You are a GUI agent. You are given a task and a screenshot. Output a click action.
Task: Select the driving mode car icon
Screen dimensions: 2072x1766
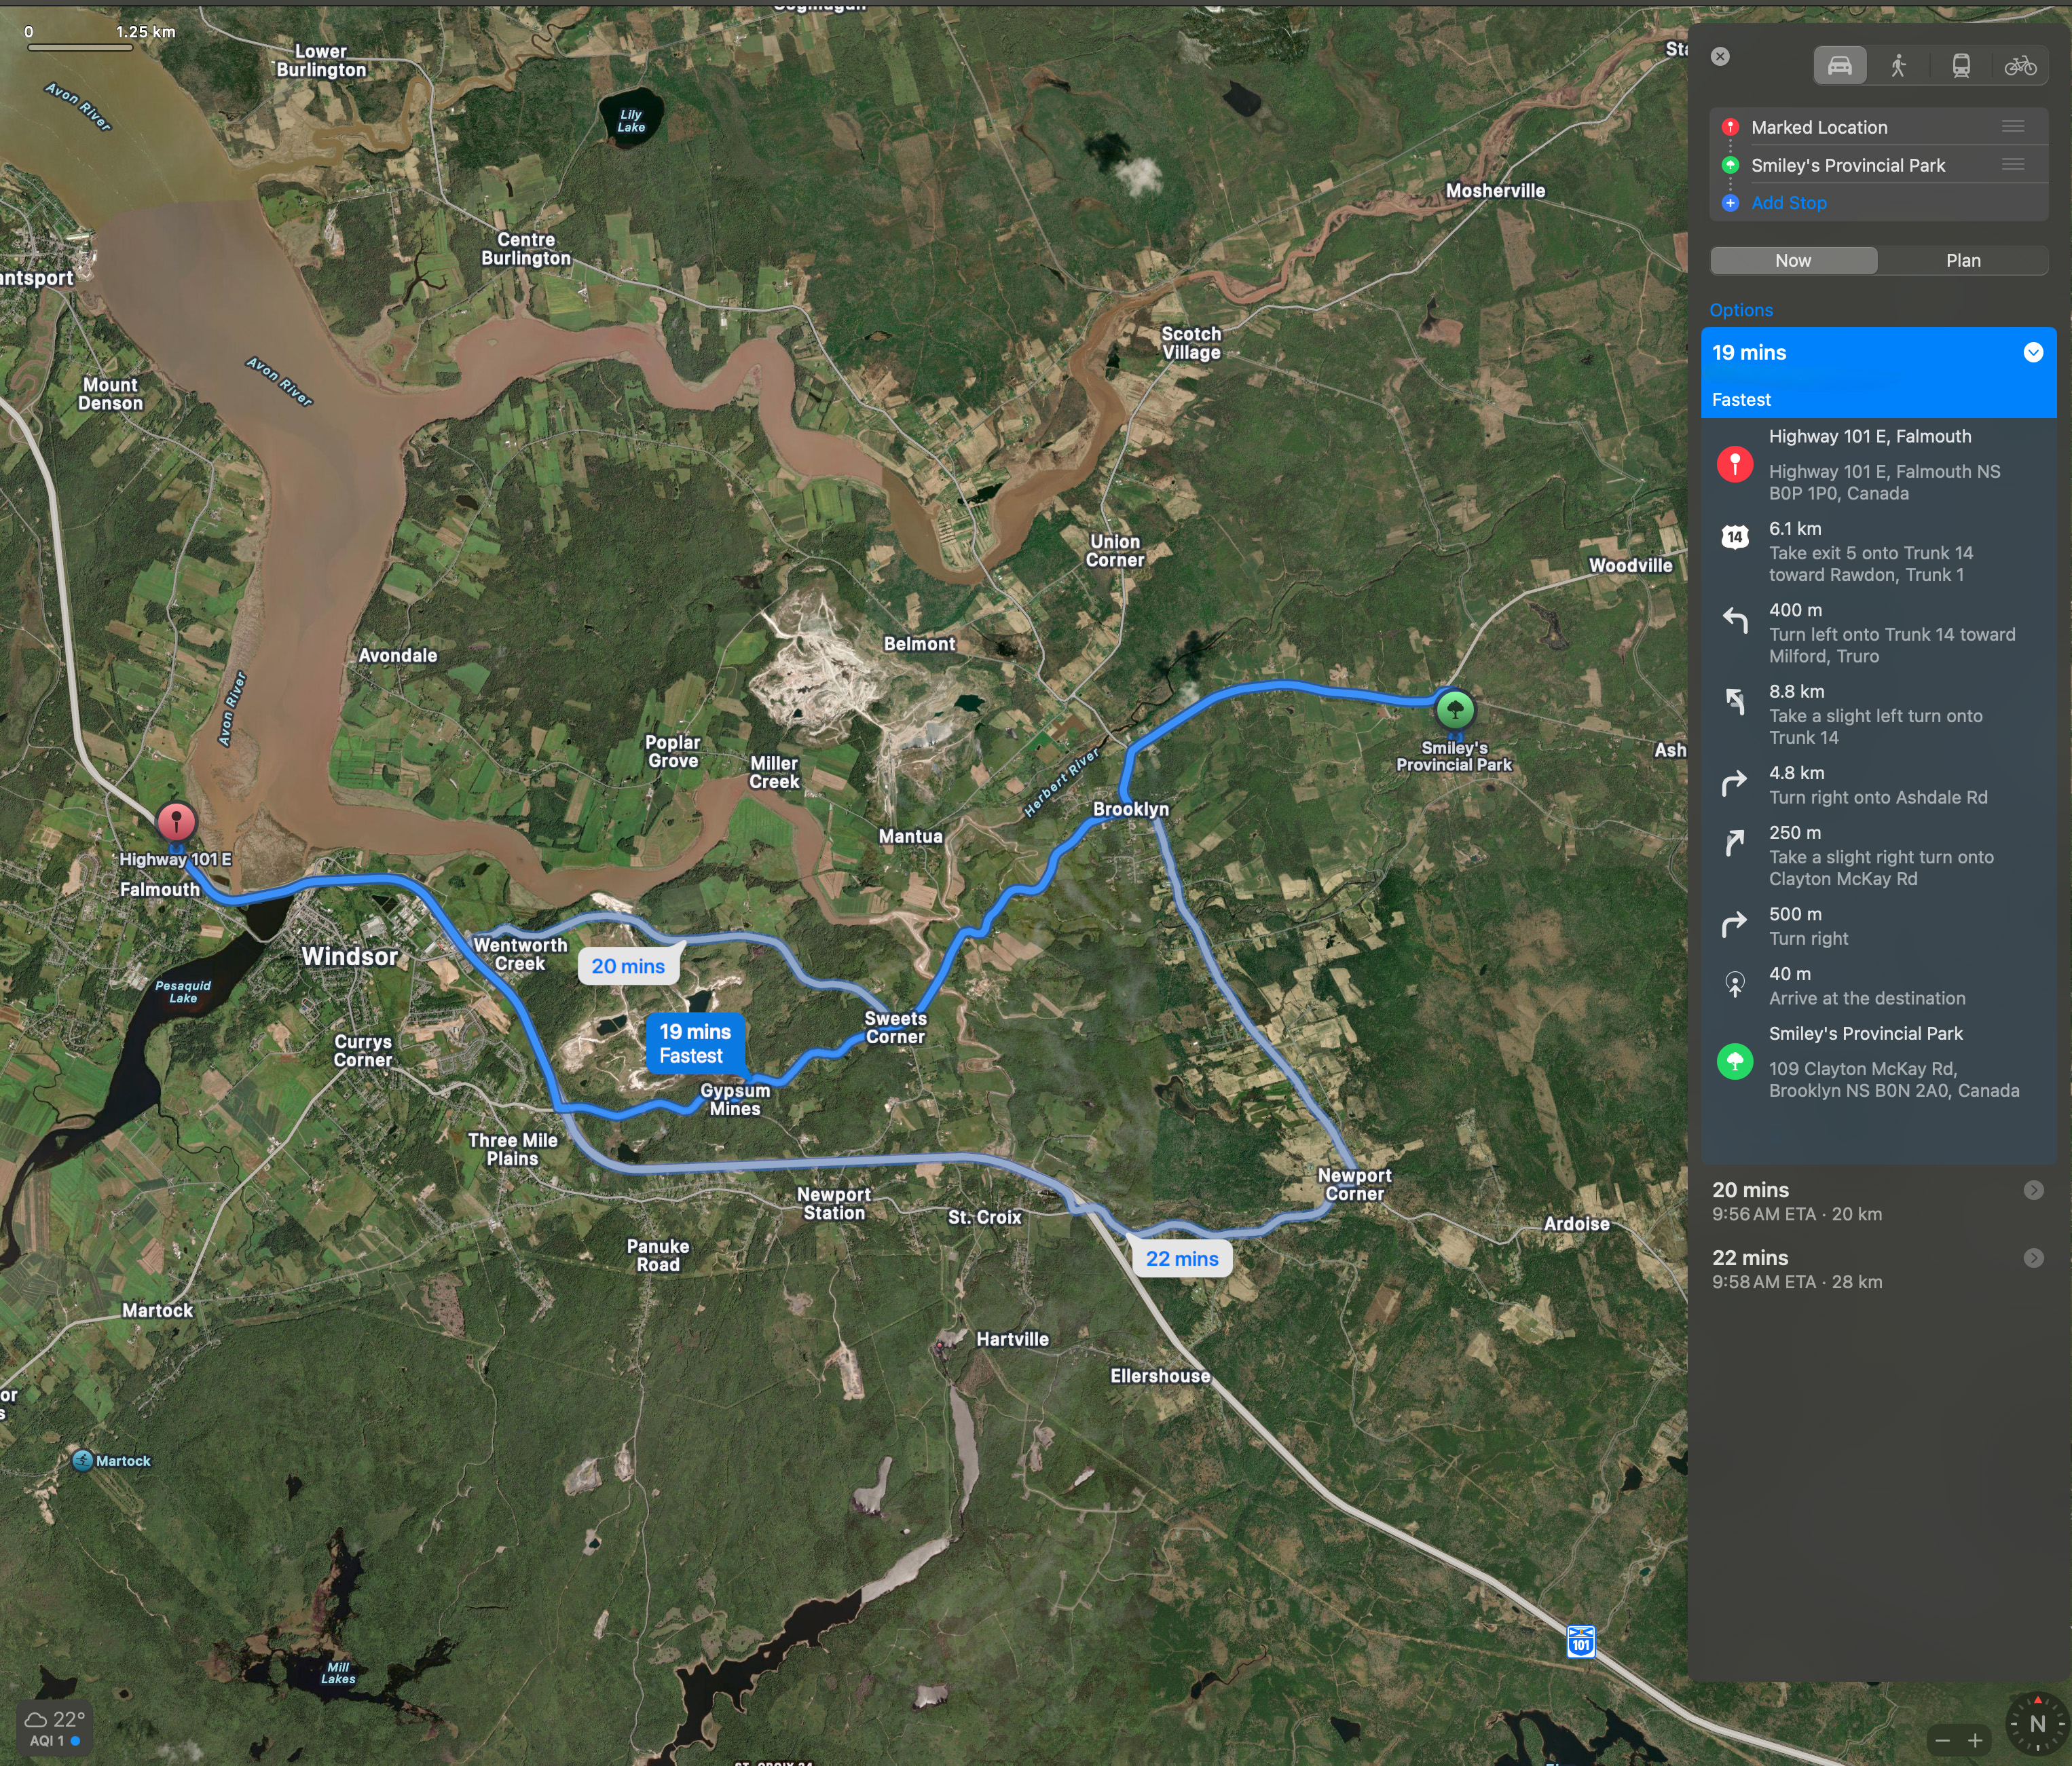pyautogui.click(x=1840, y=66)
